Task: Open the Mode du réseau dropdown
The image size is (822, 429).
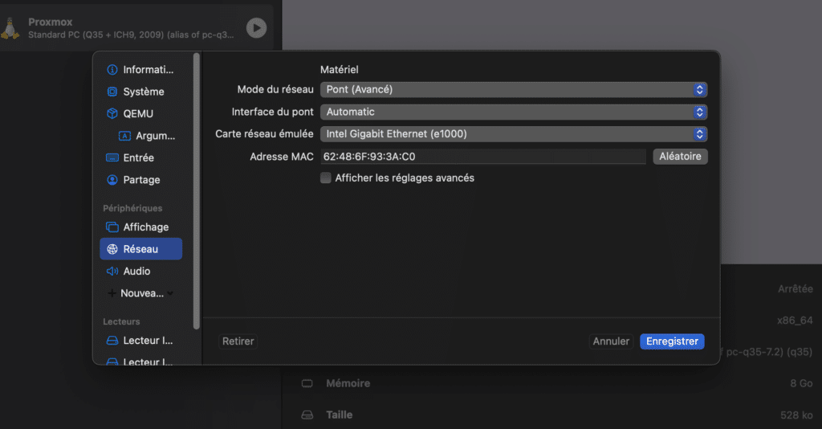Action: pos(514,90)
